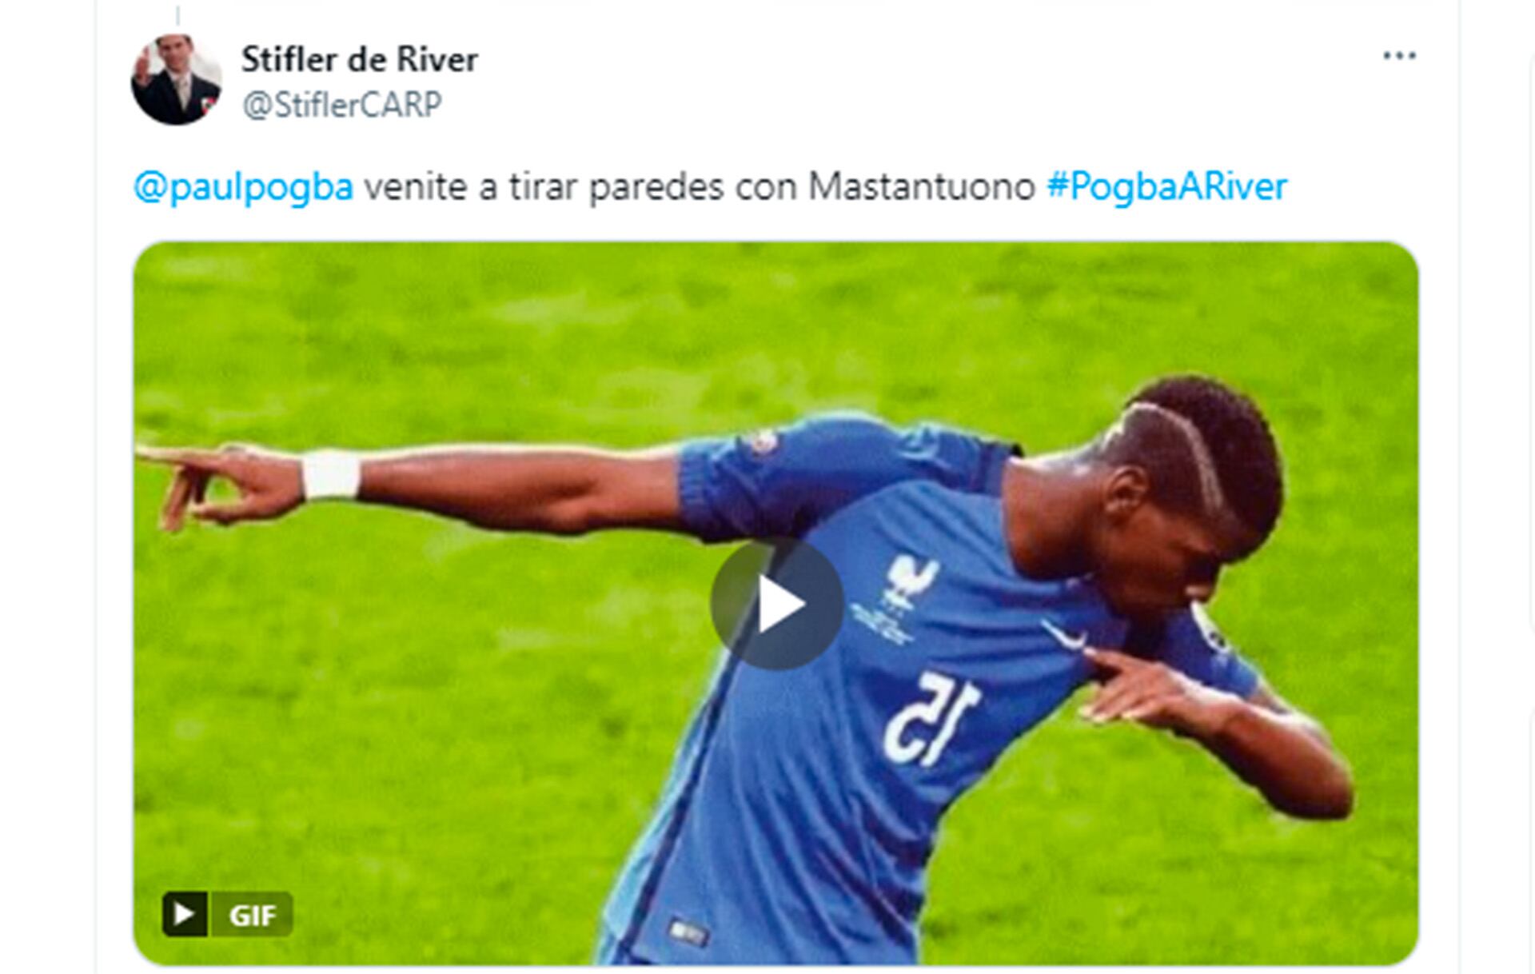This screenshot has height=974, width=1535.
Task: Click the Stifler de River display name
Action: point(360,59)
